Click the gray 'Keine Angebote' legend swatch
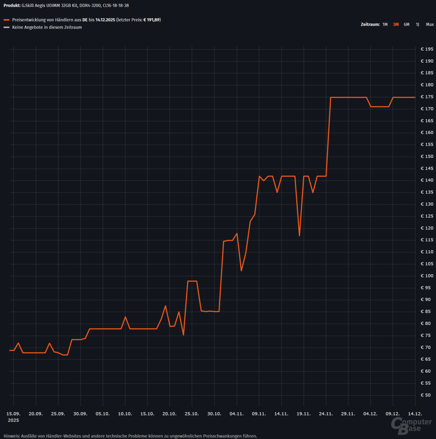The width and height of the screenshot is (436, 439). (x=6, y=28)
